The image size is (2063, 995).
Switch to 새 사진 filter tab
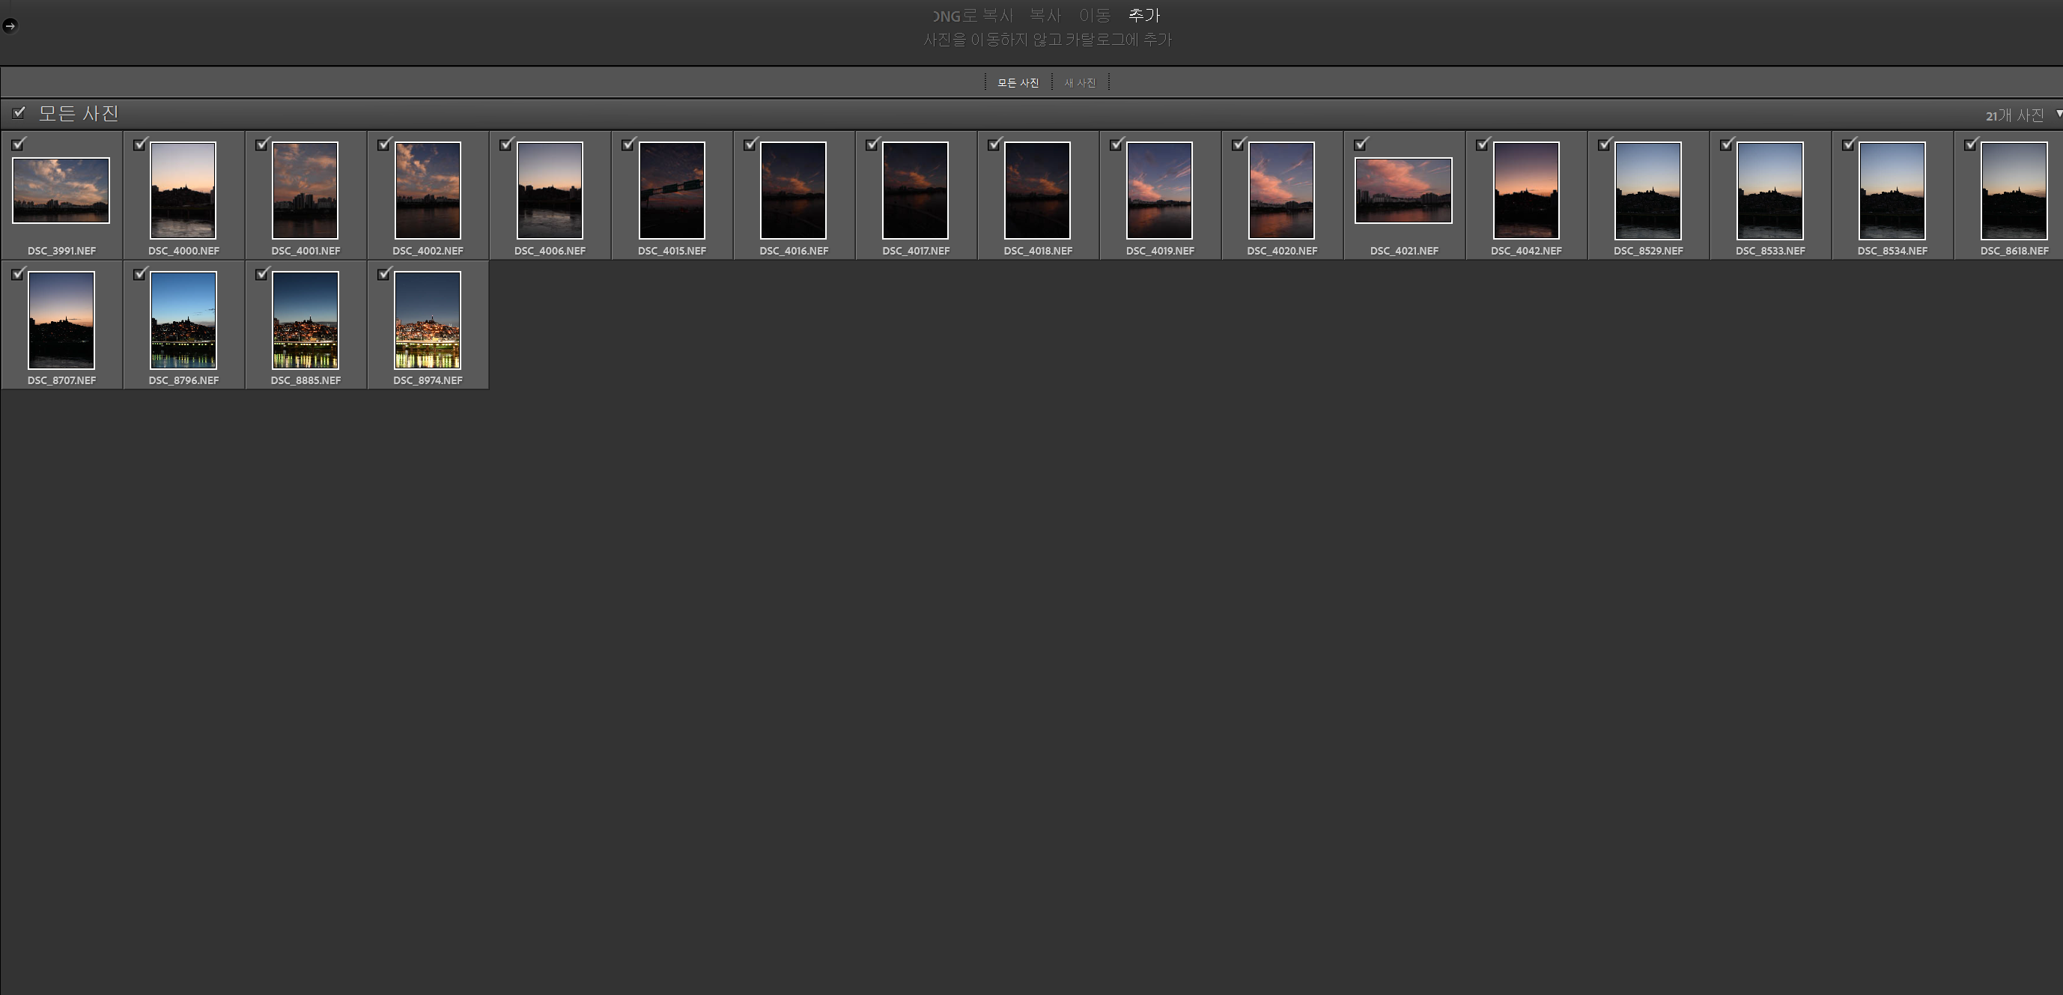click(x=1080, y=83)
